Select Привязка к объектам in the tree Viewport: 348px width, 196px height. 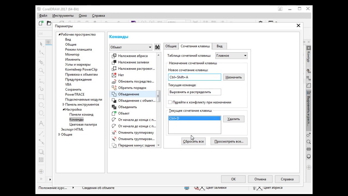tap(82, 75)
